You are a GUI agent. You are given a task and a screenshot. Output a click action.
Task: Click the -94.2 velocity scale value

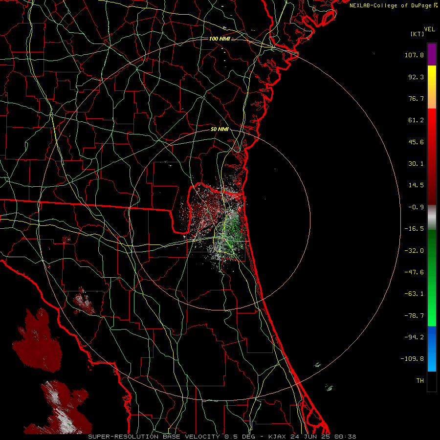(x=414, y=337)
